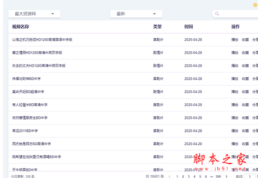
Task: Open the 最新 sort dropdown
Action: (136, 14)
